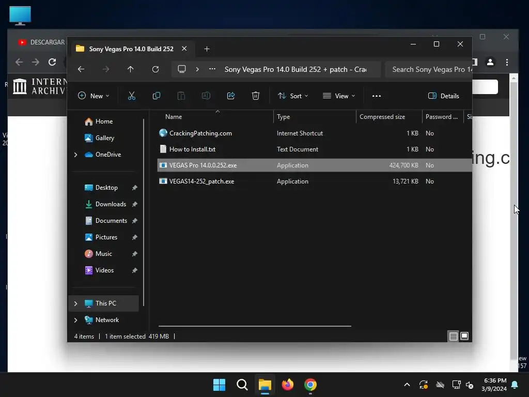Select VEGAS14-252_patch.exe file
This screenshot has width=529, height=397.
point(315,181)
